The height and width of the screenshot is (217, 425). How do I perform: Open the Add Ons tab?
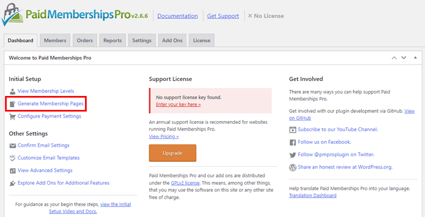click(x=172, y=41)
